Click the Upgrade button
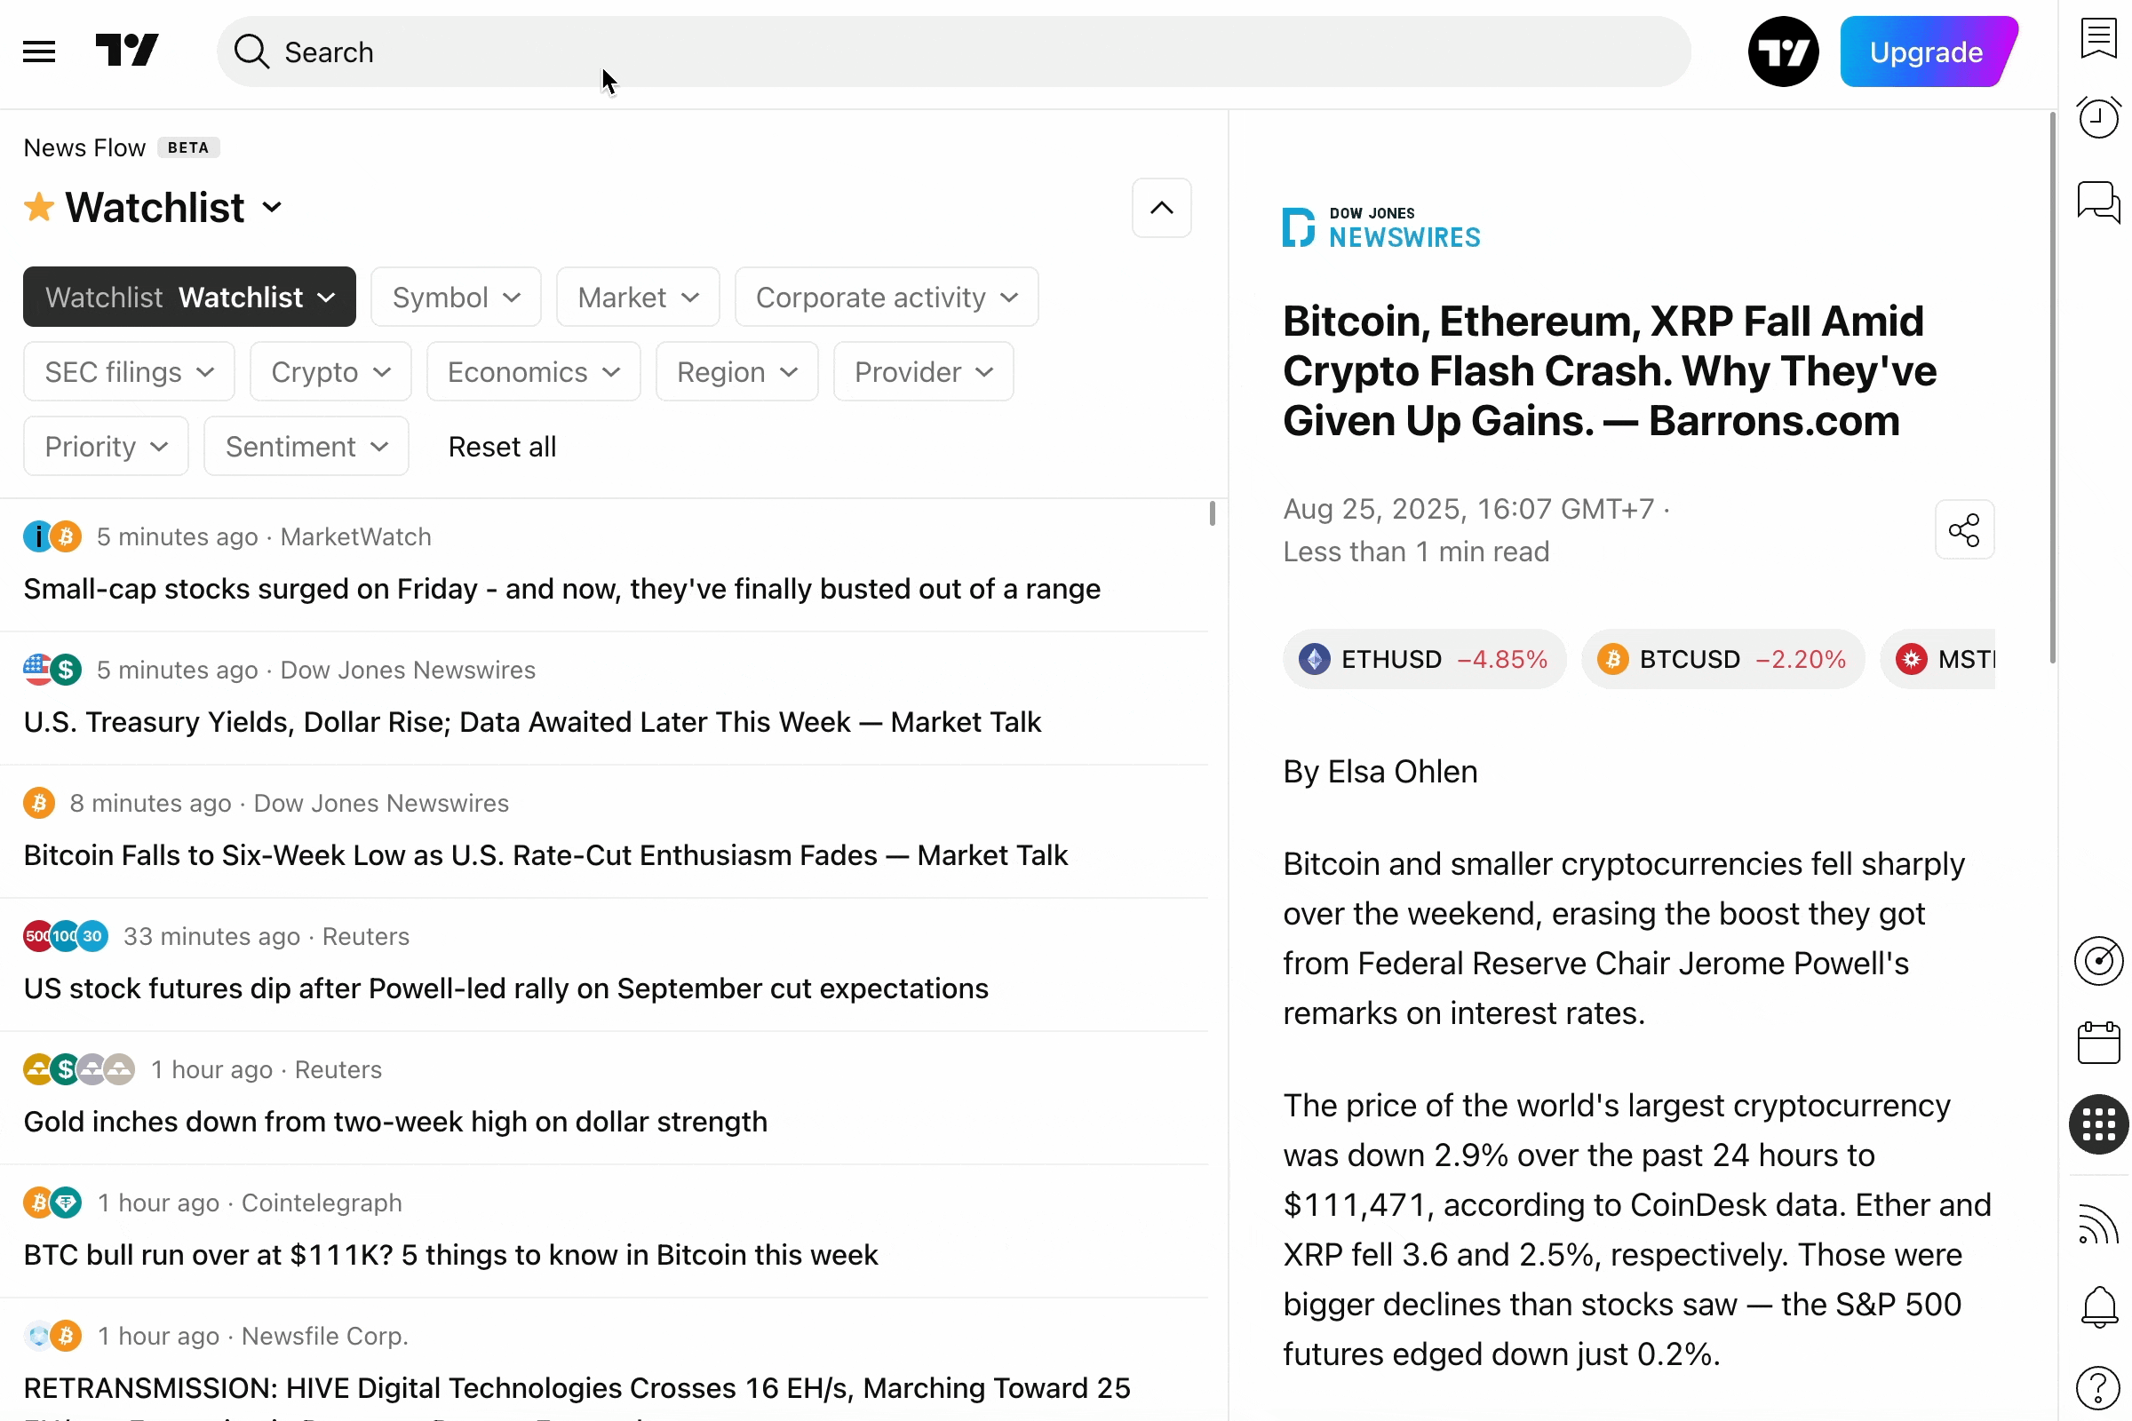Viewport: 2132px width, 1421px height. pos(1925,52)
